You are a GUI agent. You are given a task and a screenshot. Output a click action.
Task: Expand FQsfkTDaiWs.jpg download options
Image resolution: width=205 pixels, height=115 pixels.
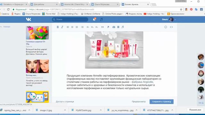[x=101, y=110]
